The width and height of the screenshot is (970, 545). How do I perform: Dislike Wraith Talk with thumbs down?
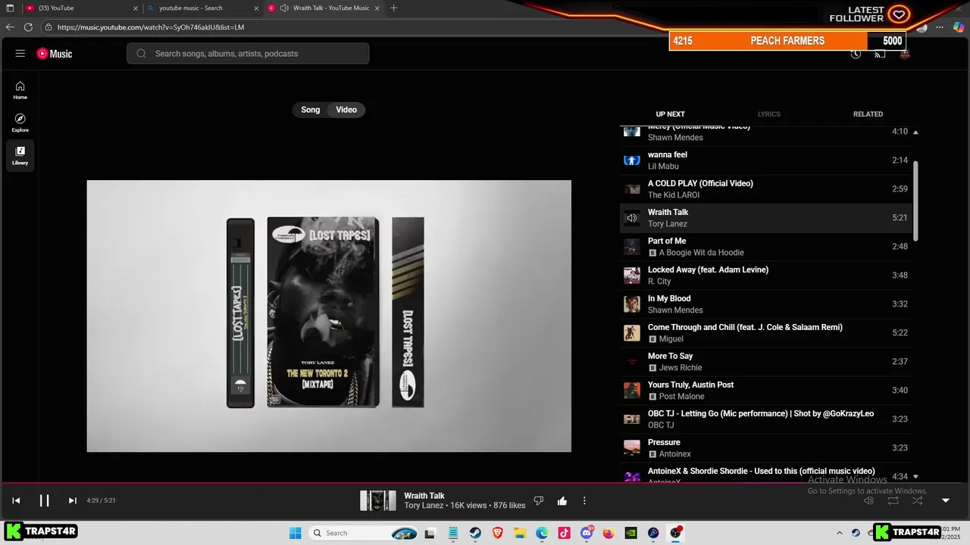(539, 500)
